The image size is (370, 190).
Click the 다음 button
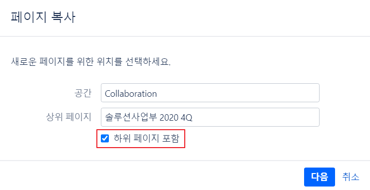(319, 177)
